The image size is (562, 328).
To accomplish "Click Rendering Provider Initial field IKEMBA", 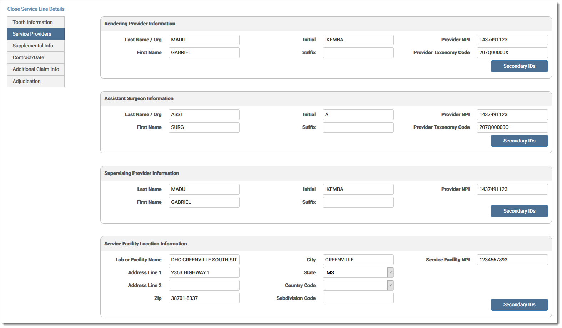I will pos(358,40).
